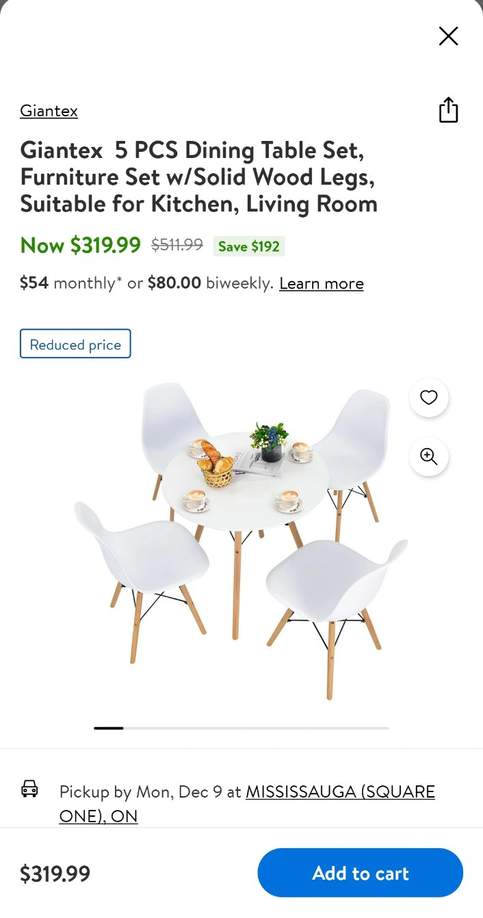
Task: Tap the Giantex 5 PCS Dining Table title
Action: (x=199, y=176)
